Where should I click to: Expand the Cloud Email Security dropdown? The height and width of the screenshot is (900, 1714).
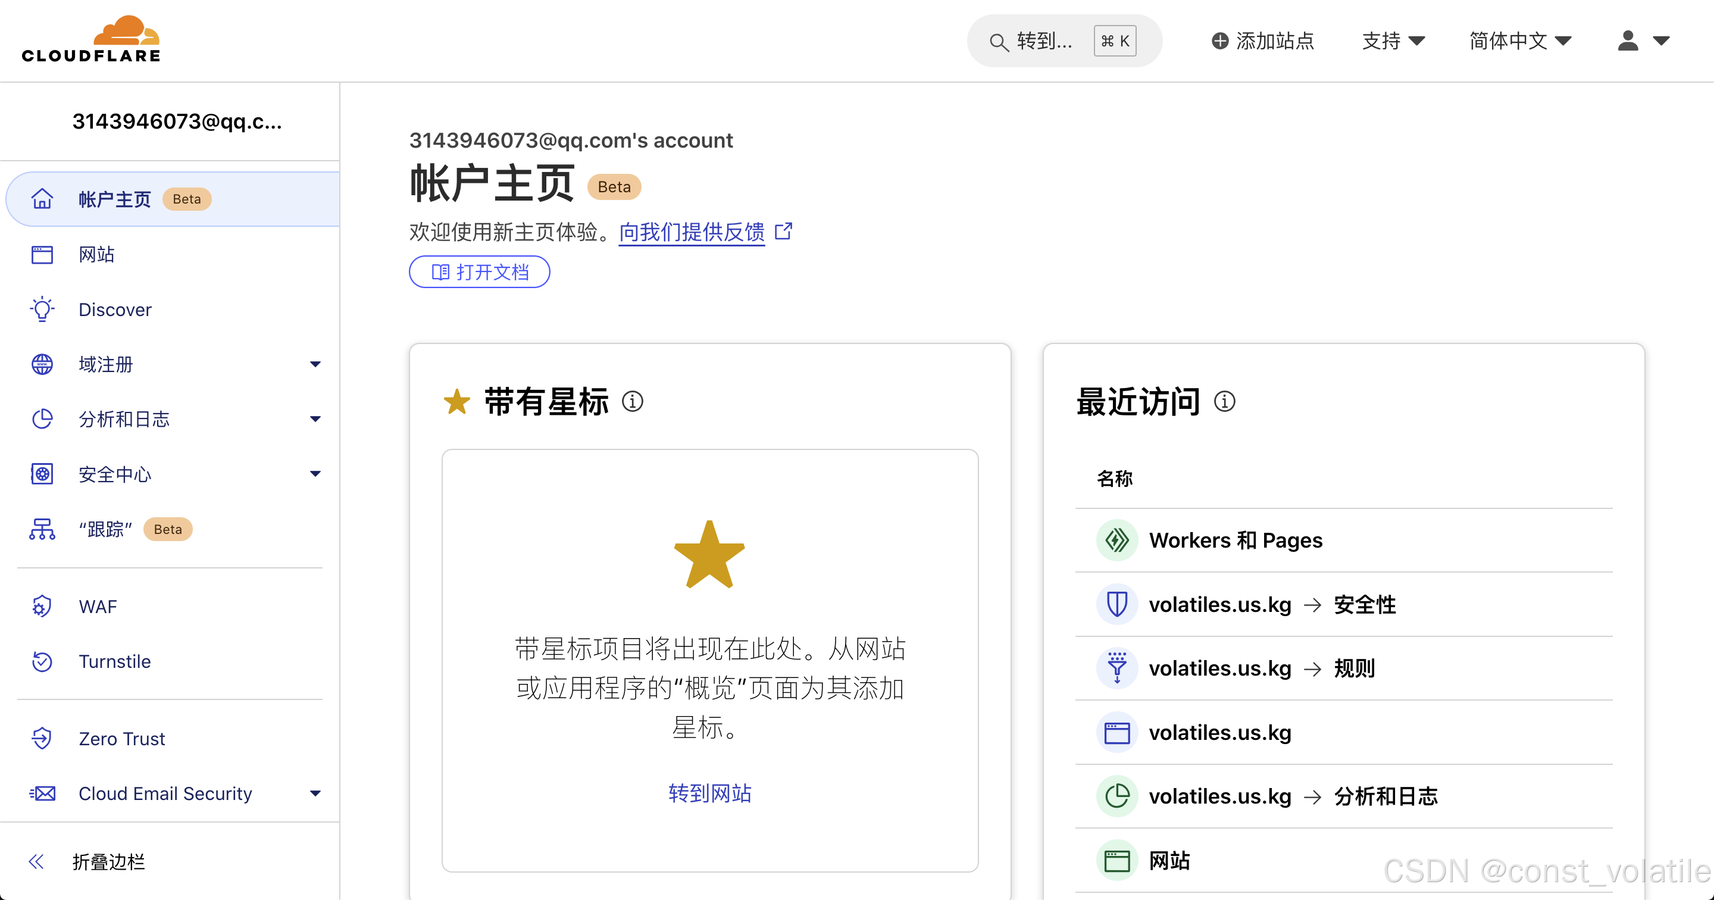[x=315, y=793]
